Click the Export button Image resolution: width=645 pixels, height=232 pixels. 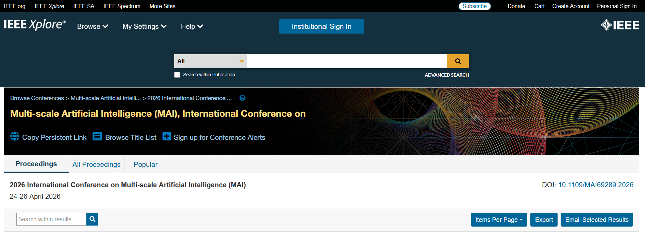coord(544,219)
